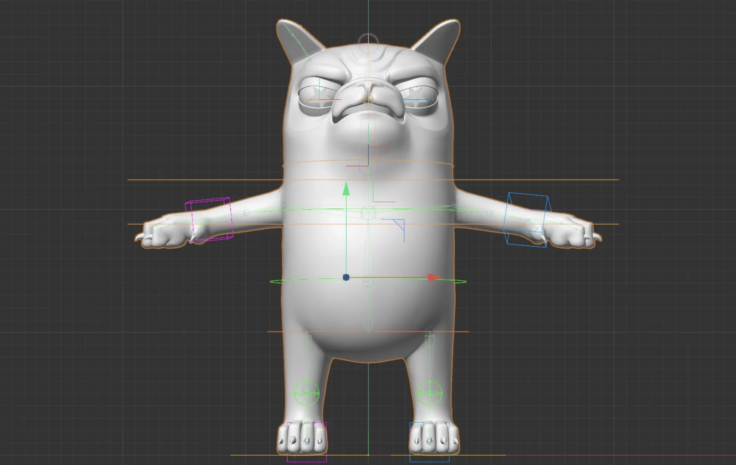This screenshot has height=465, width=736.
Task: Select green sphere knee control above blue foot
Action: (x=430, y=393)
